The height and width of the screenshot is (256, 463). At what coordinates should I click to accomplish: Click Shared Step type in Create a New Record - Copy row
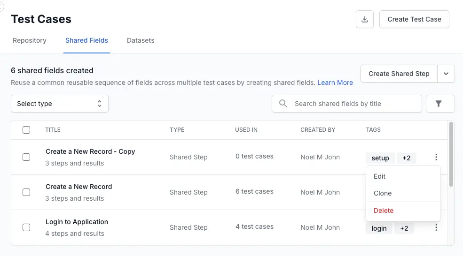tap(188, 157)
